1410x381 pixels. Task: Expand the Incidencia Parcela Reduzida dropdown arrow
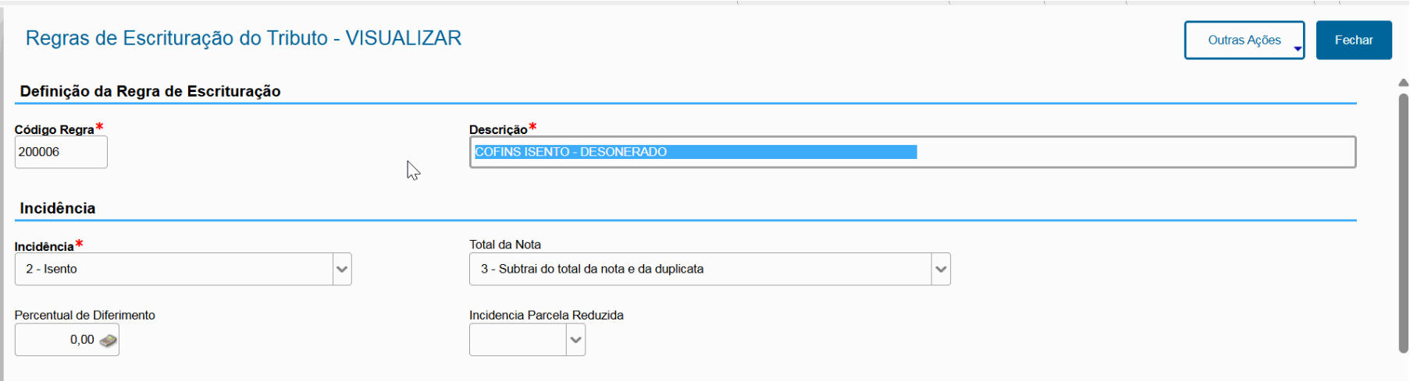(x=575, y=340)
